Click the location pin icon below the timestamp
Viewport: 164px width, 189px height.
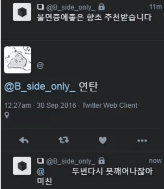(7, 115)
